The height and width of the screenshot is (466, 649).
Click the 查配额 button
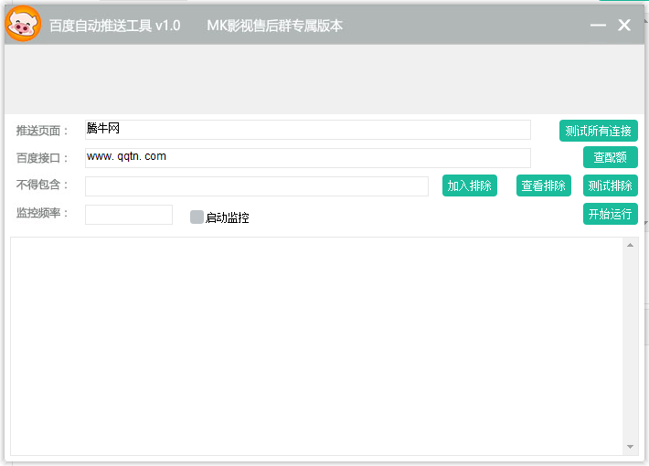(x=610, y=157)
